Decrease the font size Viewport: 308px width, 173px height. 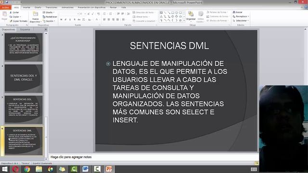click(x=93, y=14)
